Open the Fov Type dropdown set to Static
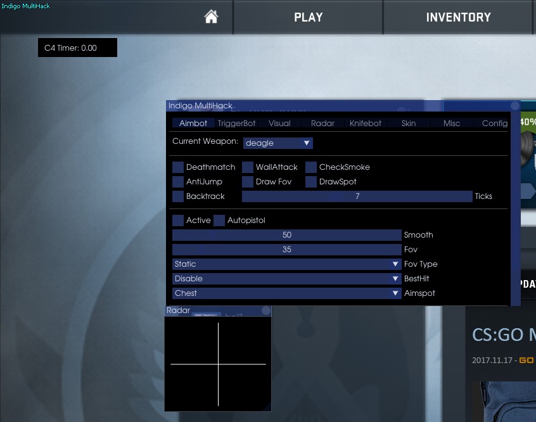The height and width of the screenshot is (422, 536). [x=287, y=264]
